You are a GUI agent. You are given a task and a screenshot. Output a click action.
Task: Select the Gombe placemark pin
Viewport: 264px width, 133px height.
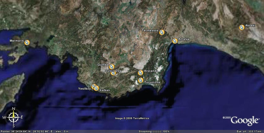[112, 66]
